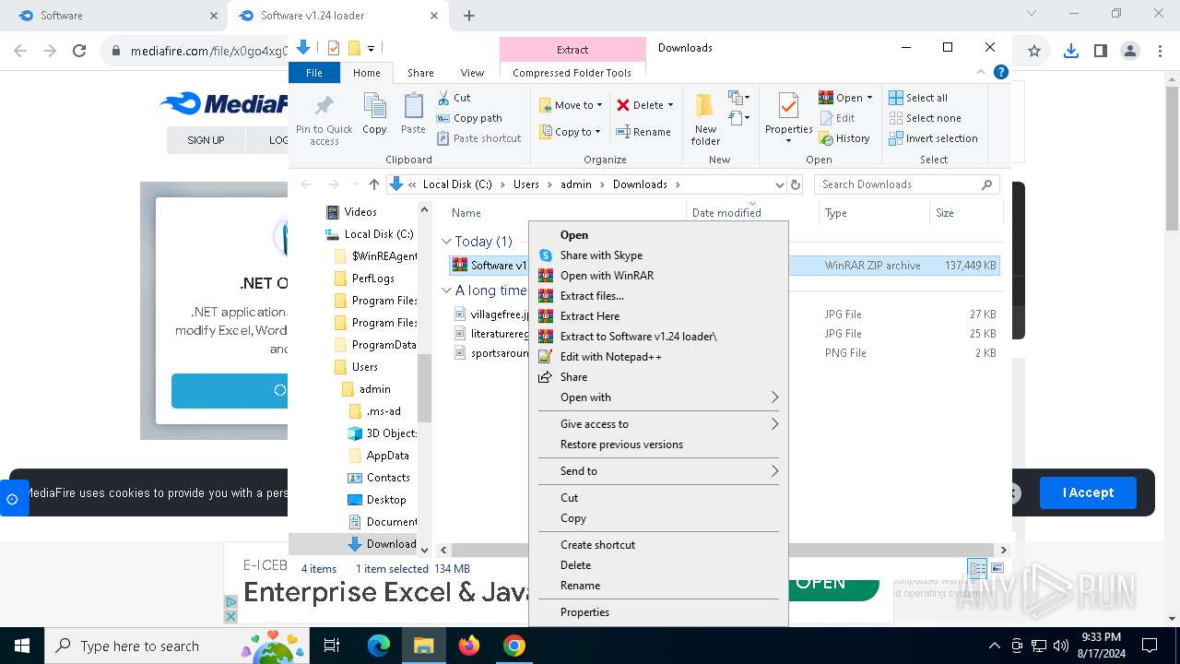The width and height of the screenshot is (1180, 664).
Task: Open Microsoft Edge from the taskbar
Action: coord(379,646)
